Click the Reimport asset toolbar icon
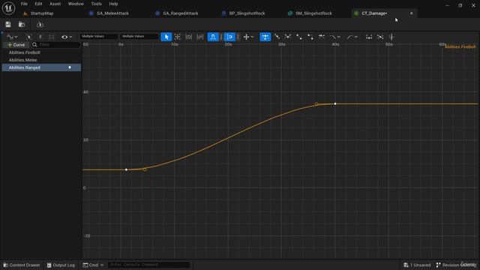Screen dimensions: 480x270 (x=40, y=25)
